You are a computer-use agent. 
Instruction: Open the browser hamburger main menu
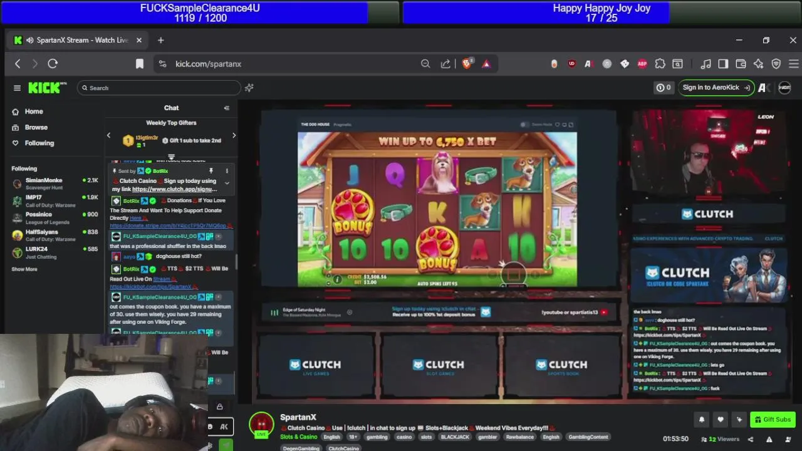(x=793, y=63)
